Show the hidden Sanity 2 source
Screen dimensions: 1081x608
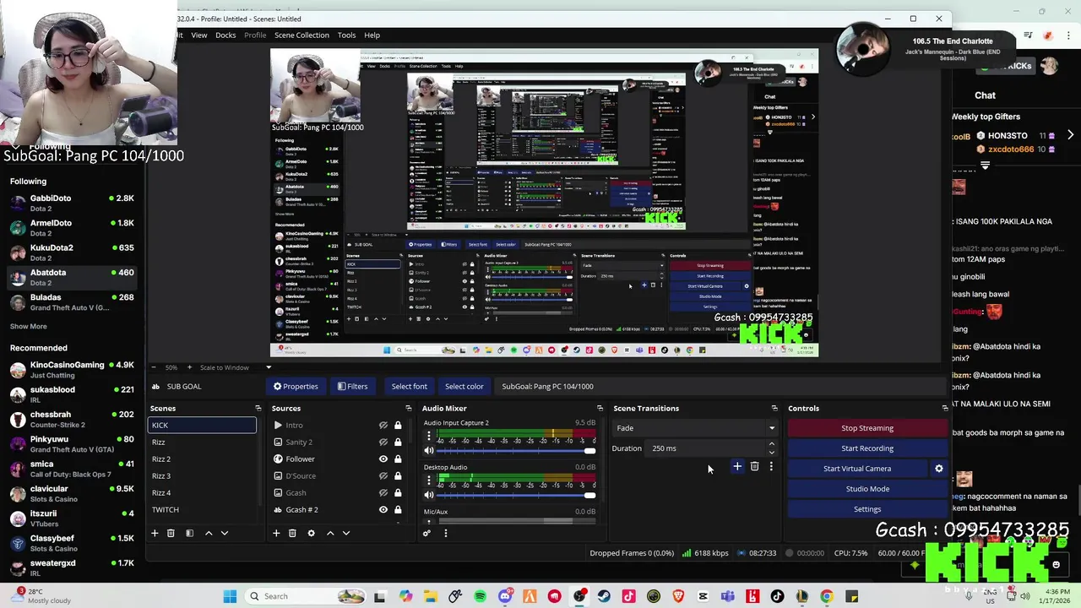[383, 442]
